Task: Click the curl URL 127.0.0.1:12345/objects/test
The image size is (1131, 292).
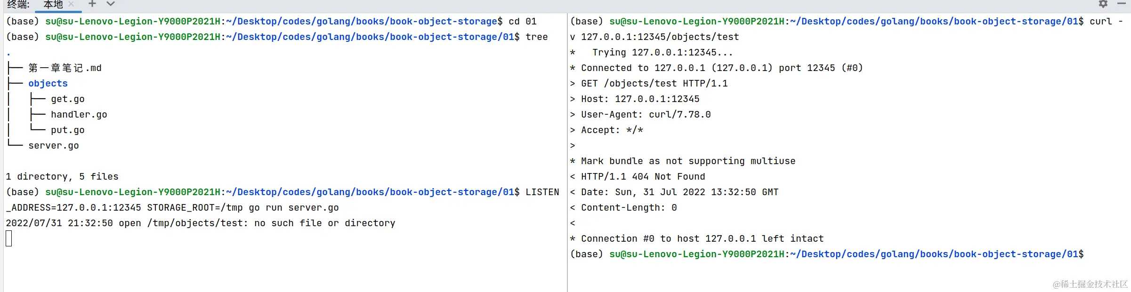Action: pos(660,37)
